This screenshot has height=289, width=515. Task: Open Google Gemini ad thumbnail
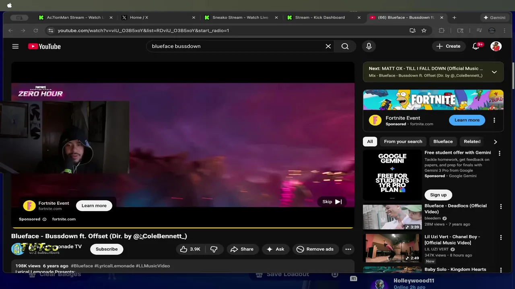(x=392, y=175)
